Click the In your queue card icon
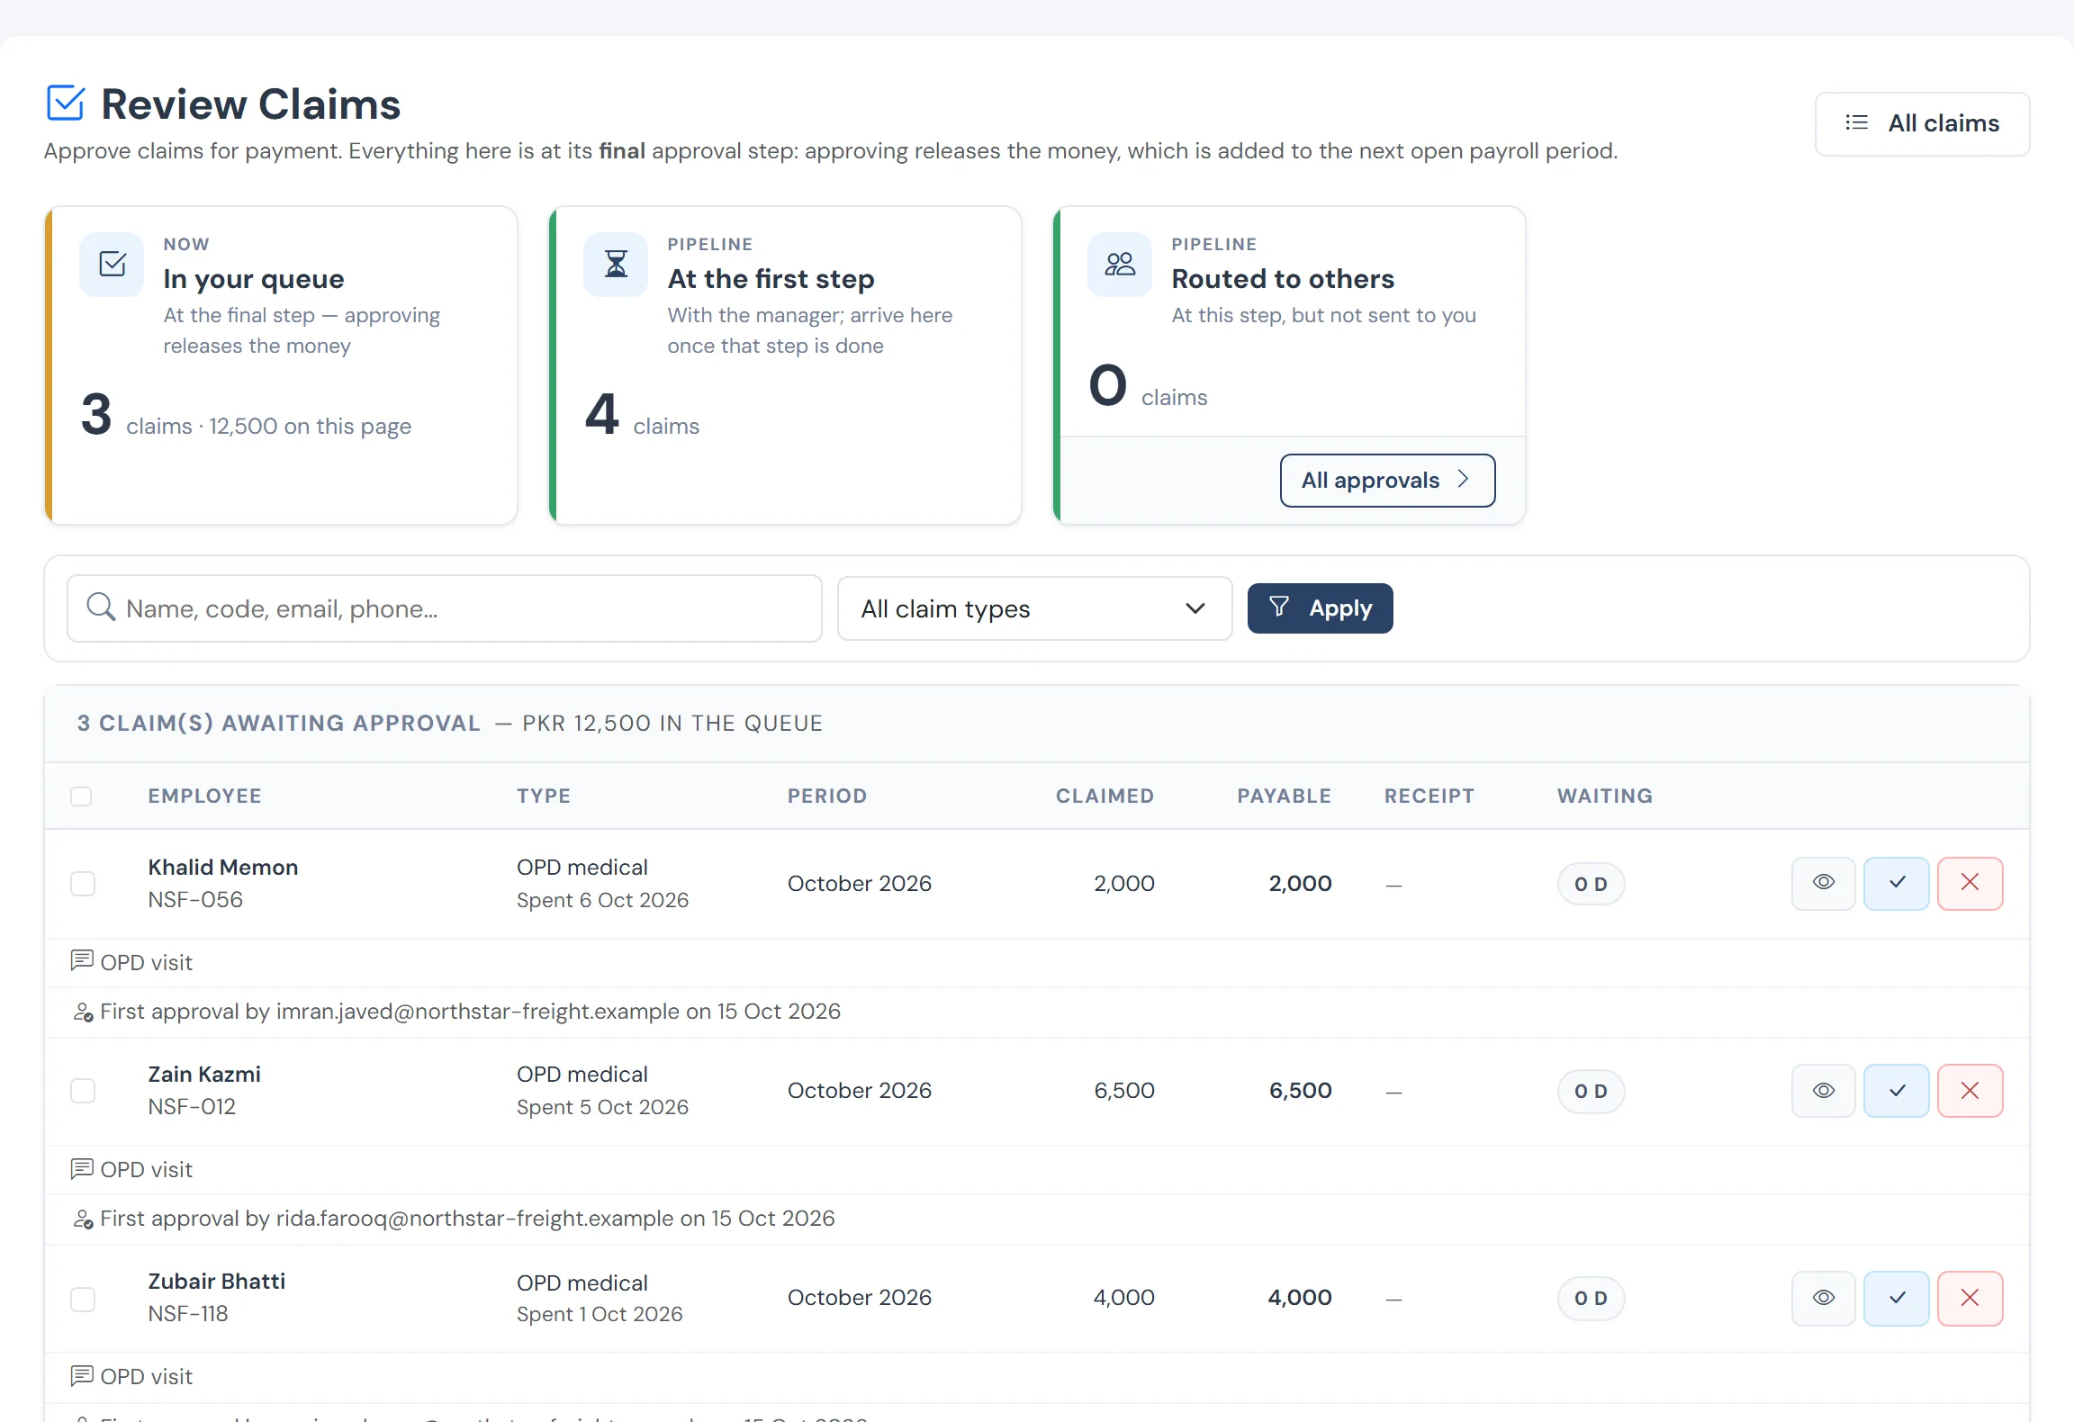Image resolution: width=2074 pixels, height=1422 pixels. coord(112,265)
